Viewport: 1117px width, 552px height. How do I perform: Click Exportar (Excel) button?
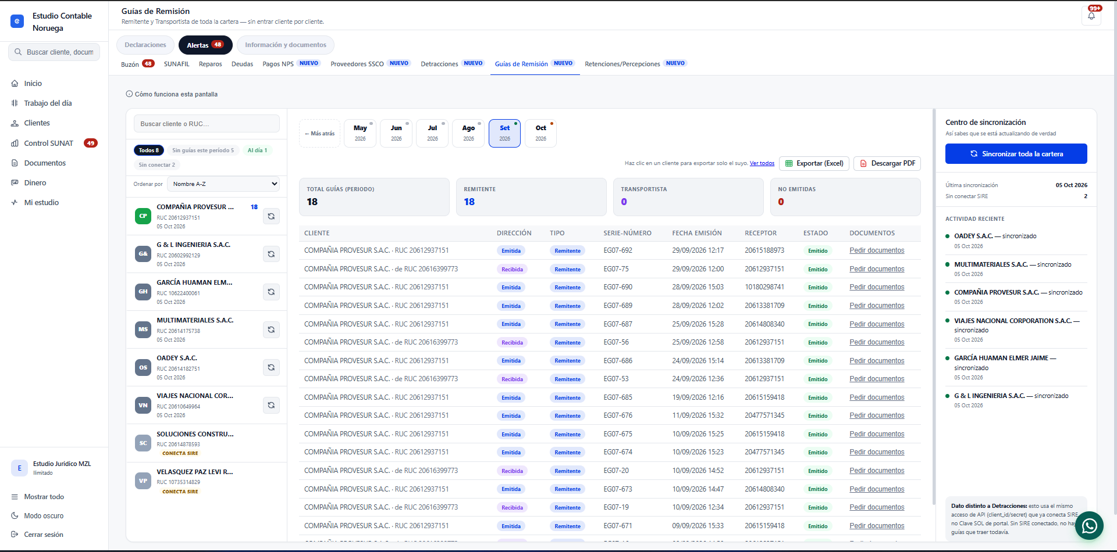pos(814,164)
